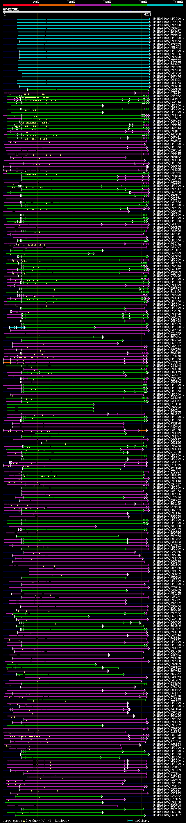This screenshot has width=186, height=823.
Task: Click the red ~20% identity legend segment
Action: 21,6
